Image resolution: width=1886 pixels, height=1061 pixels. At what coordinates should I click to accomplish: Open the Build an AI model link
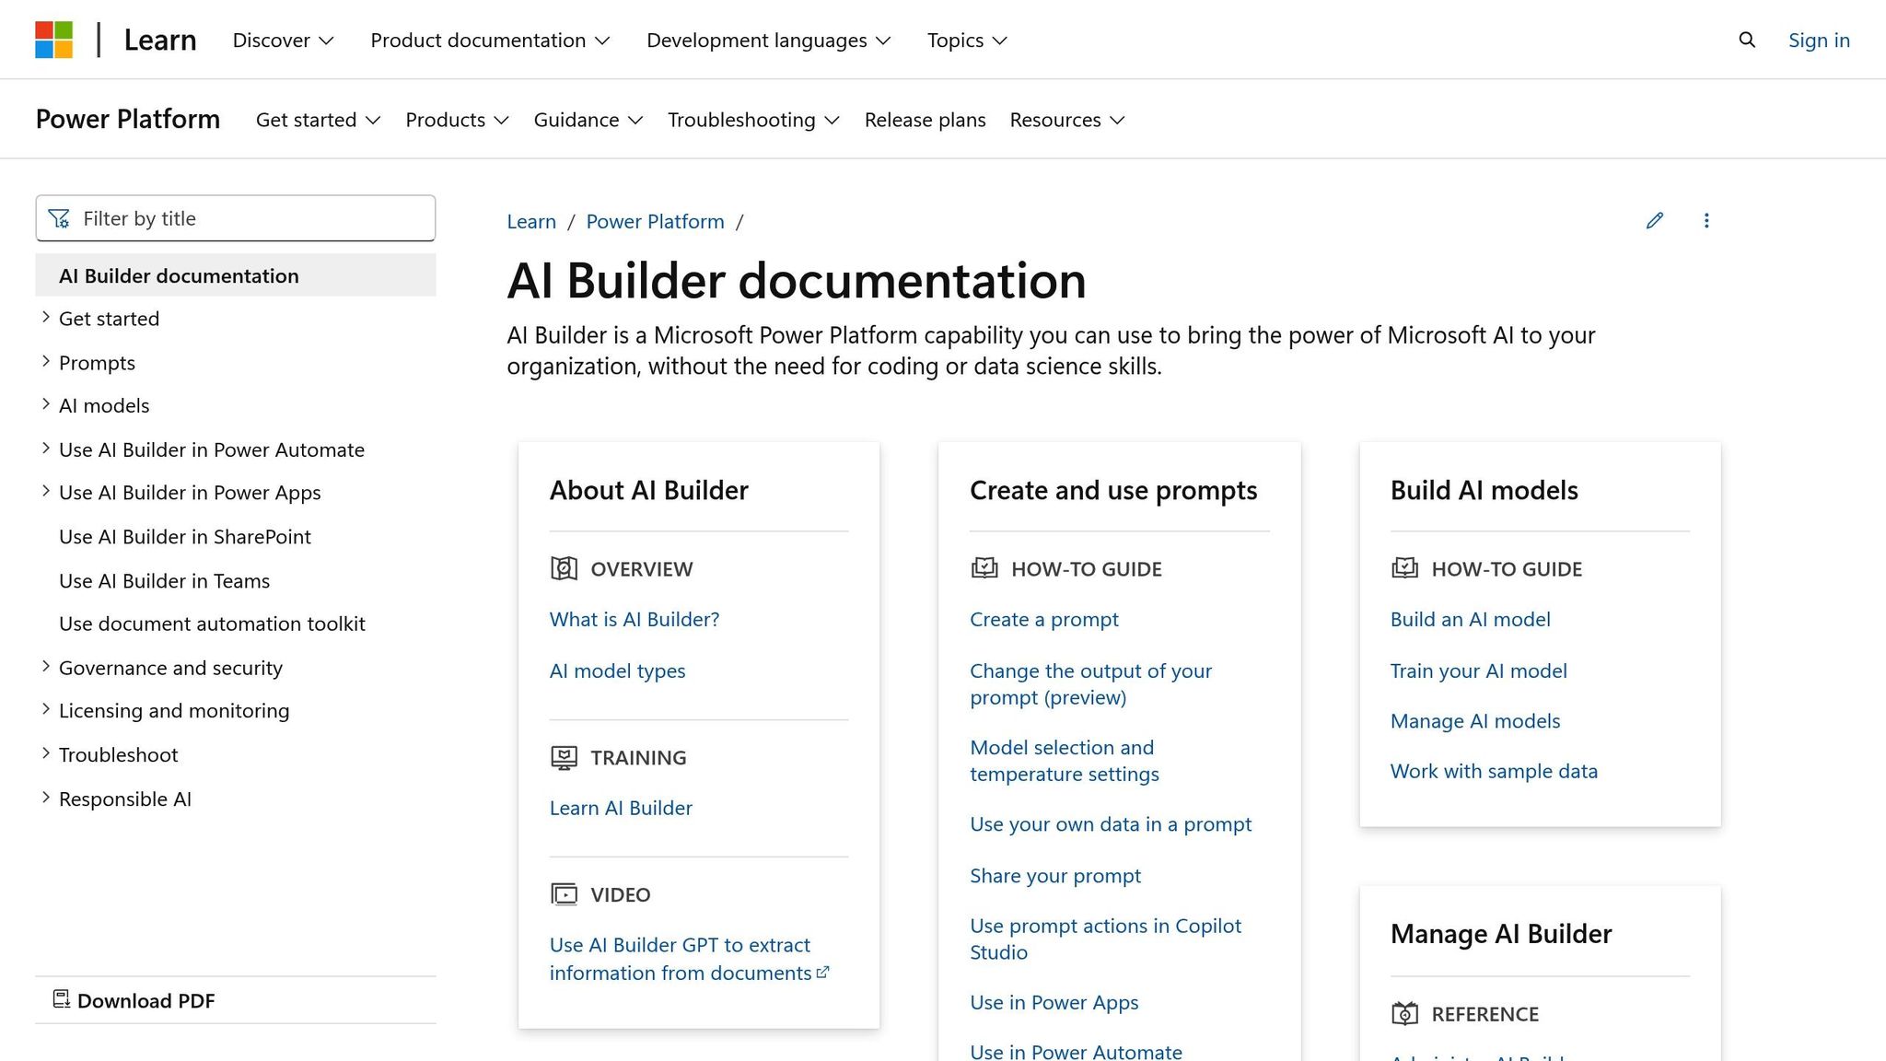[1470, 619]
